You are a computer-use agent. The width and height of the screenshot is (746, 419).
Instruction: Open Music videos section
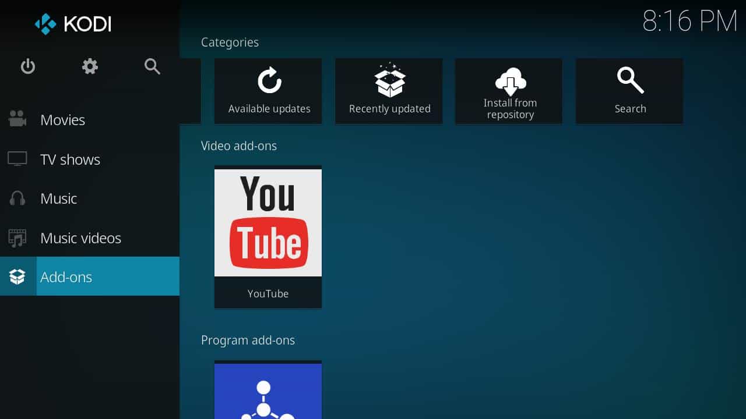click(x=90, y=238)
